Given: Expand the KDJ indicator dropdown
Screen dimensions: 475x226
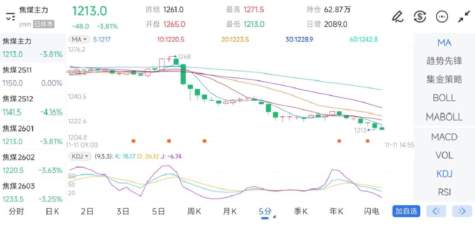Looking at the screenshot, I should 80,156.
